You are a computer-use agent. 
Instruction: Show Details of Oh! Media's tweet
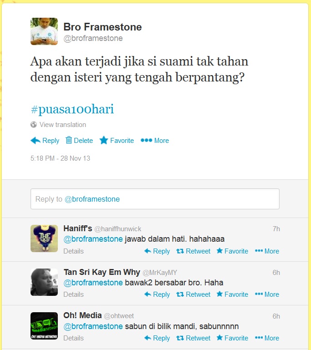tap(73, 338)
